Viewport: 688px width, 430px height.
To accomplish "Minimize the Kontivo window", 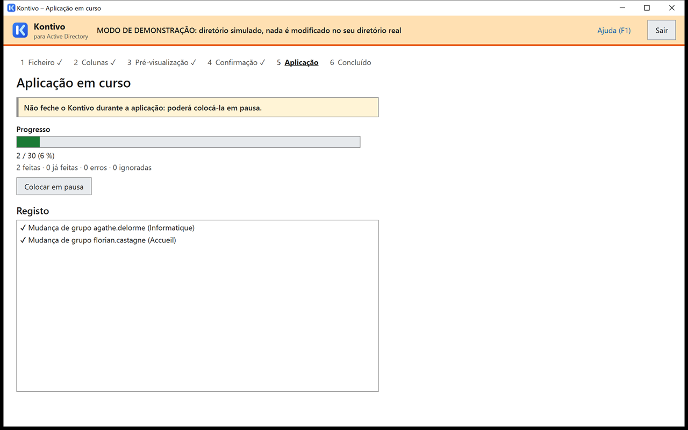I will pos(622,8).
